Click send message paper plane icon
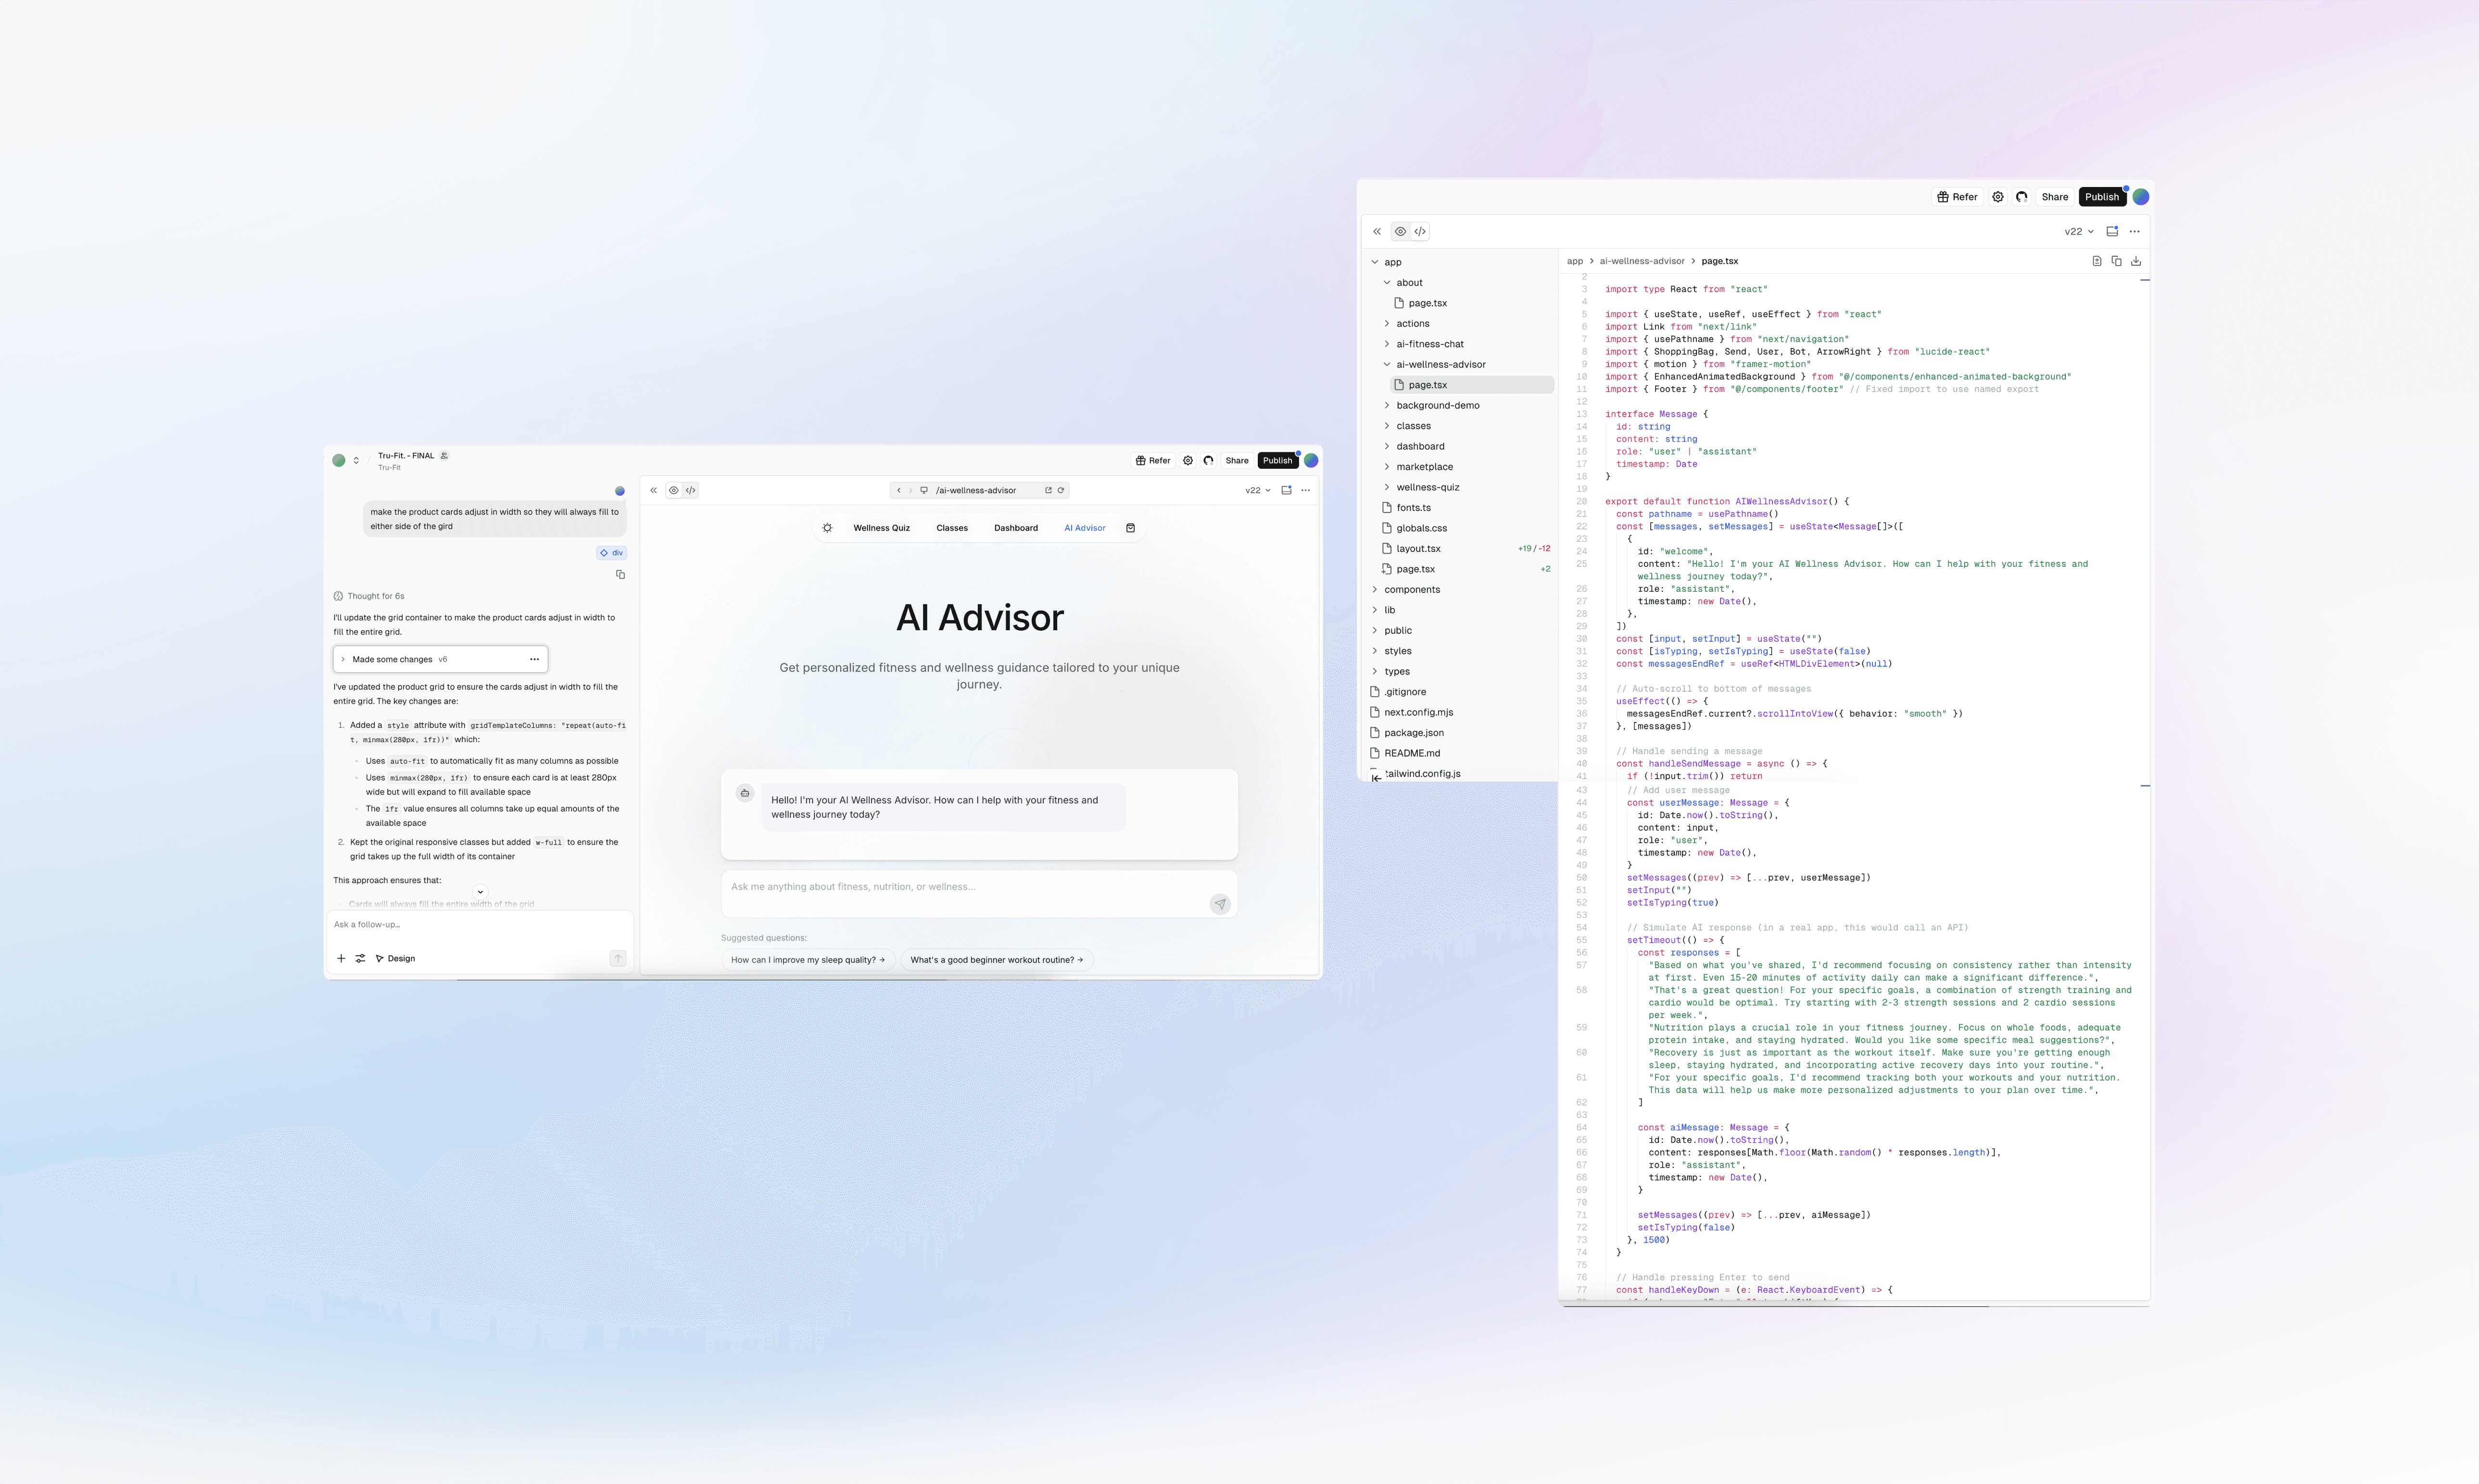Viewport: 2479px width, 1484px height. 1219,904
